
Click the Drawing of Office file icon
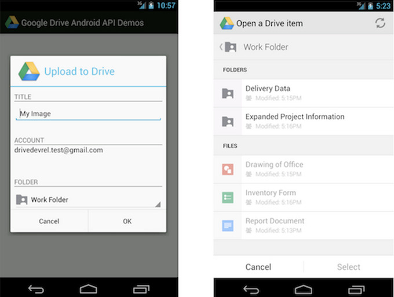point(228,169)
